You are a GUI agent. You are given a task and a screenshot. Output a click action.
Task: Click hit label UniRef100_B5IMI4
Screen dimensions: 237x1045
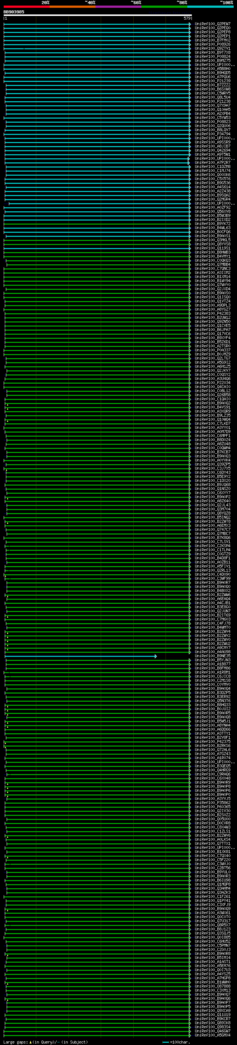point(213,958)
